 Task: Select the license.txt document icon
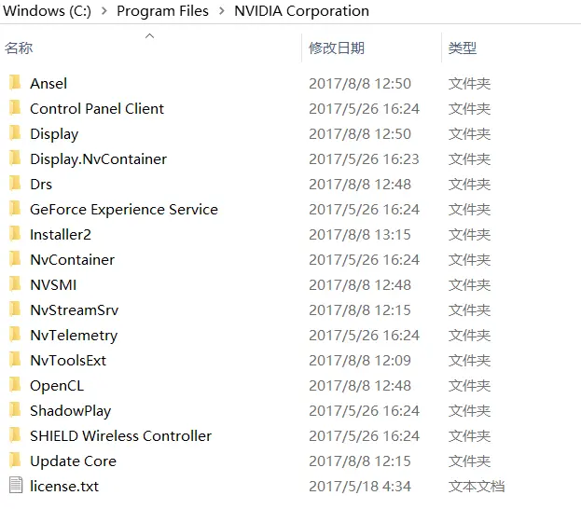pos(16,486)
